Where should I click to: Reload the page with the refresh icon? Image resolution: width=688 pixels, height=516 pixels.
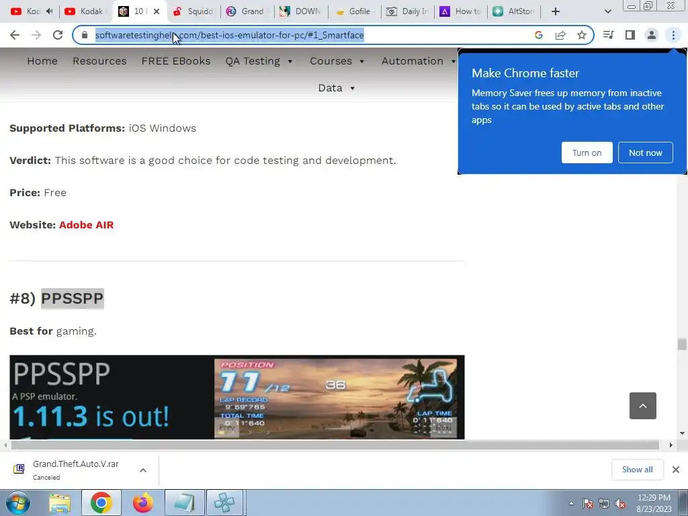tap(58, 35)
